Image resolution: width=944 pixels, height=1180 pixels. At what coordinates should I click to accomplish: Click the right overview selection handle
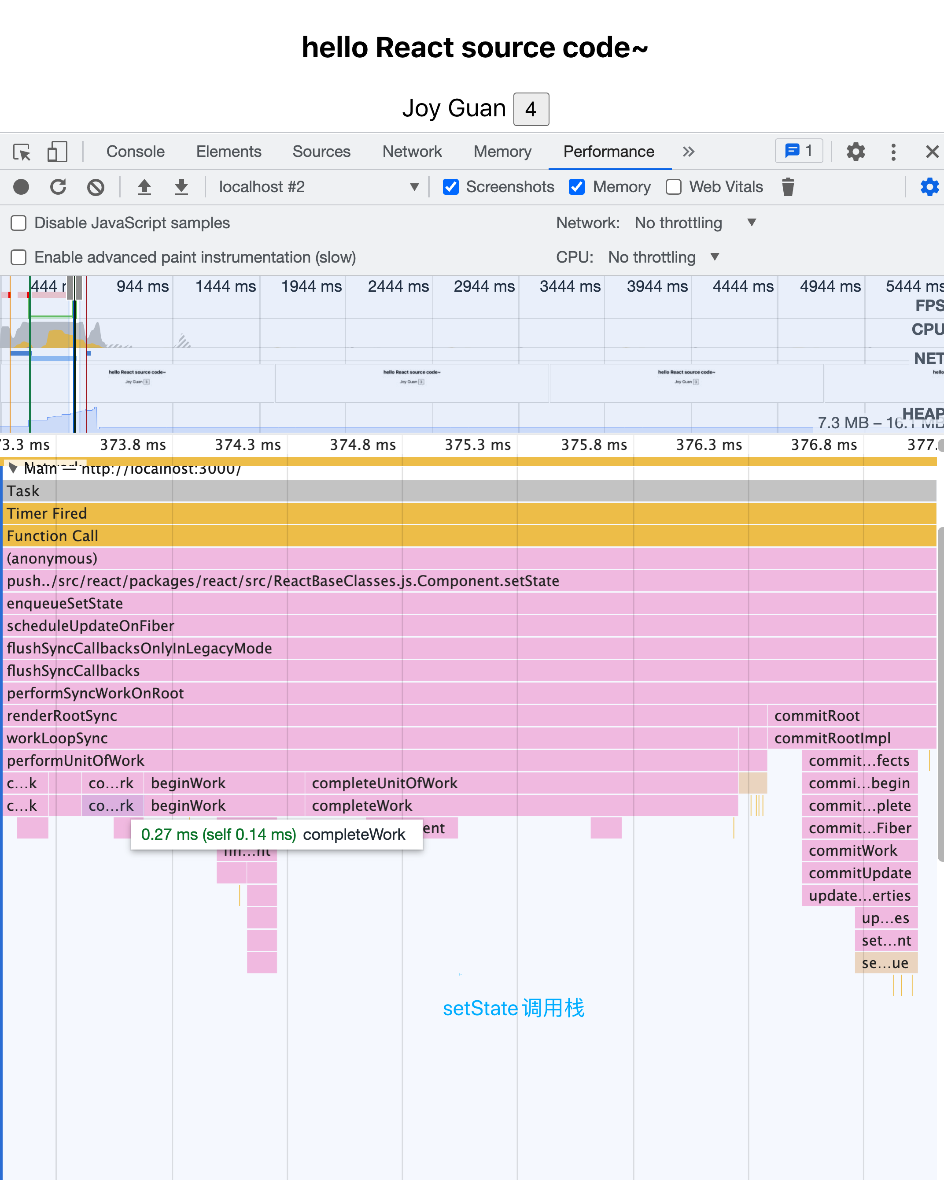(79, 287)
